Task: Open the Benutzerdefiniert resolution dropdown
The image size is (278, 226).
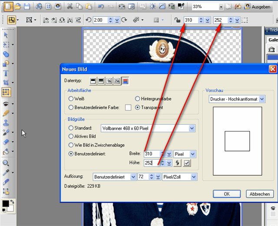Action: coord(133,177)
